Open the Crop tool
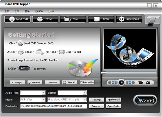 click(x=101, y=19)
